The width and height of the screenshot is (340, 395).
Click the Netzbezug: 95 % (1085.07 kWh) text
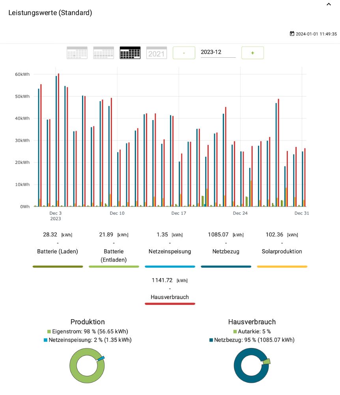tap(254, 340)
